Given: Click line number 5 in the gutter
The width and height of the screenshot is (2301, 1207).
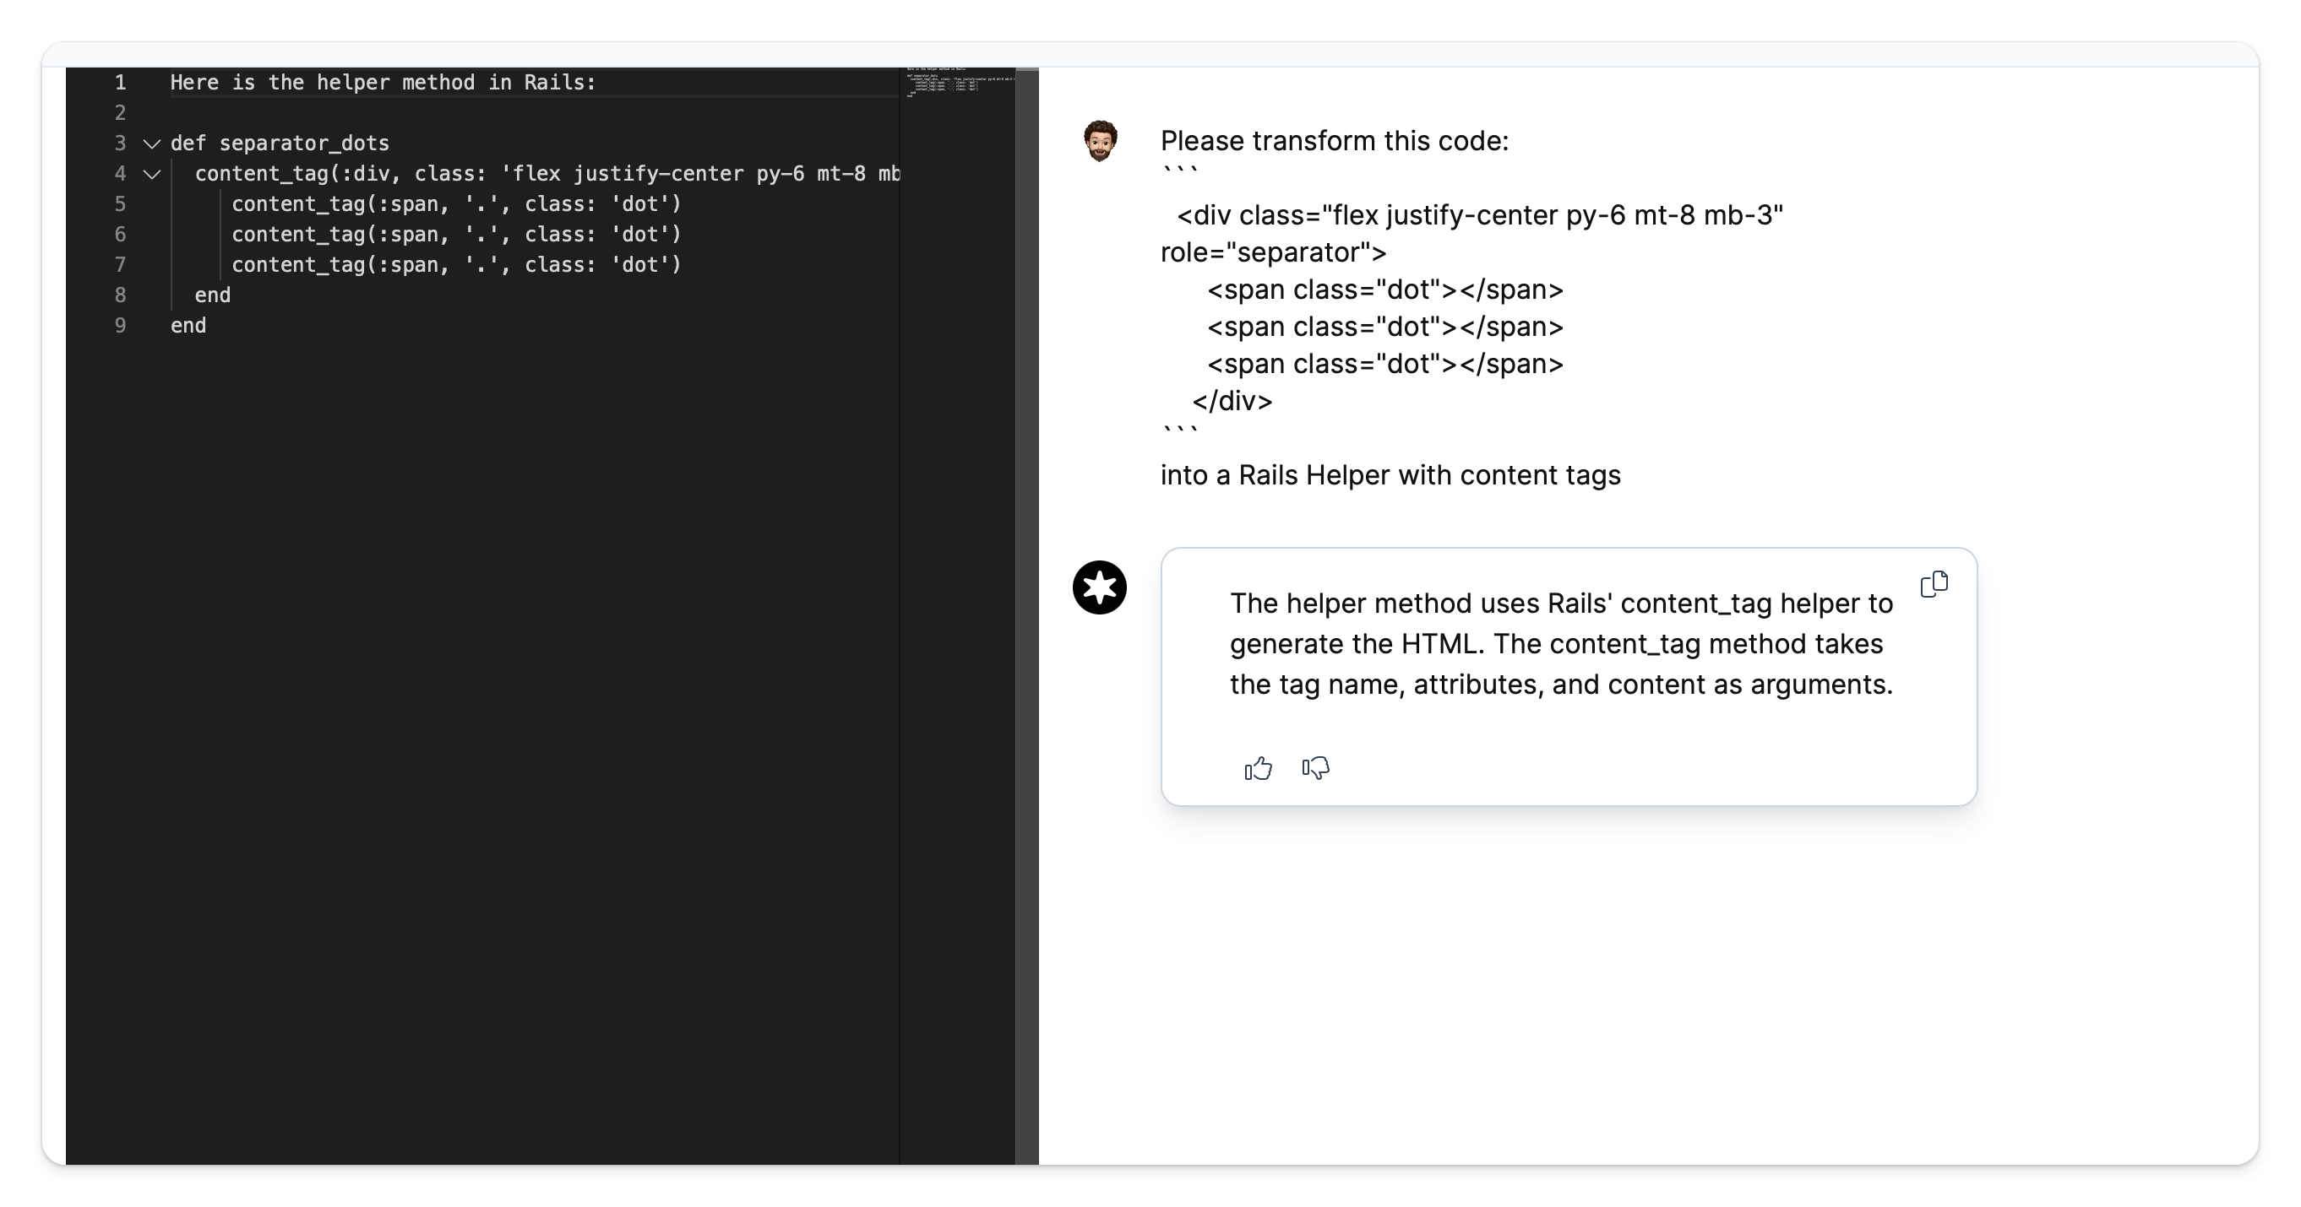Looking at the screenshot, I should point(121,204).
